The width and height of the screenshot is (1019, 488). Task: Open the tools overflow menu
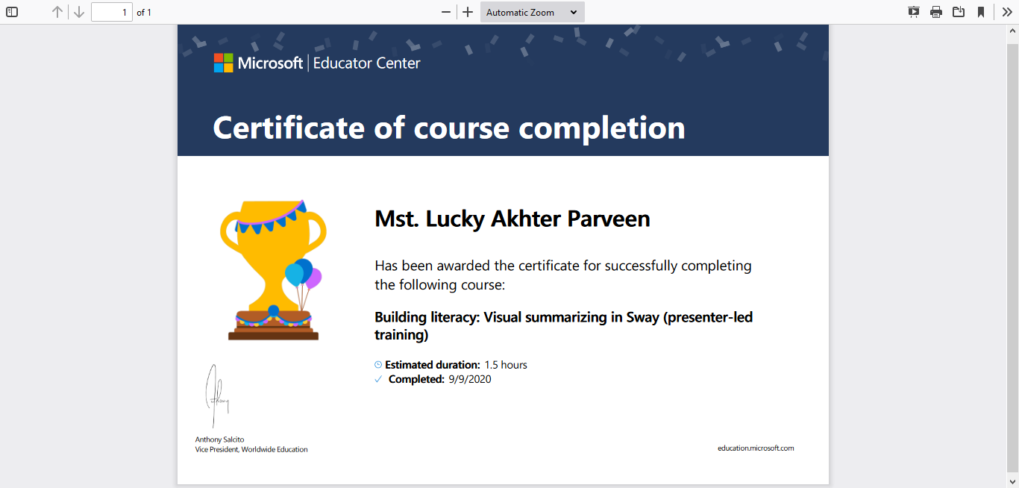[x=1007, y=12]
